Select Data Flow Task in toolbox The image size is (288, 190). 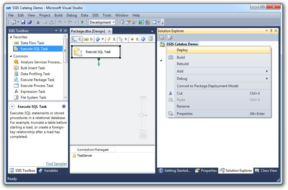(38, 43)
